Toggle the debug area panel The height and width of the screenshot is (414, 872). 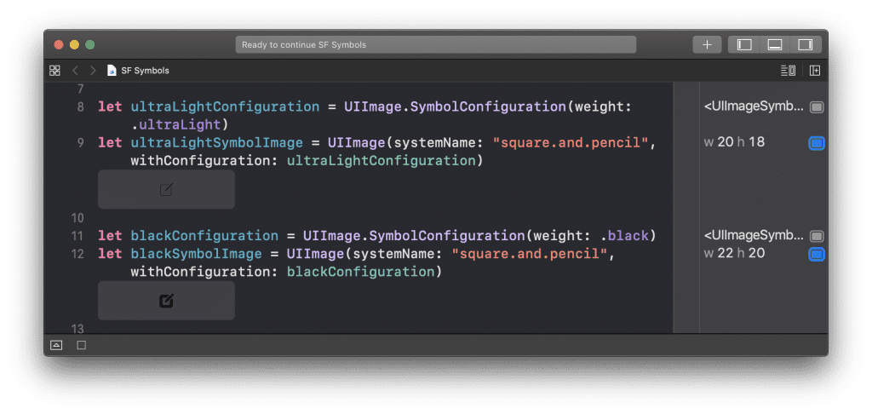(775, 45)
